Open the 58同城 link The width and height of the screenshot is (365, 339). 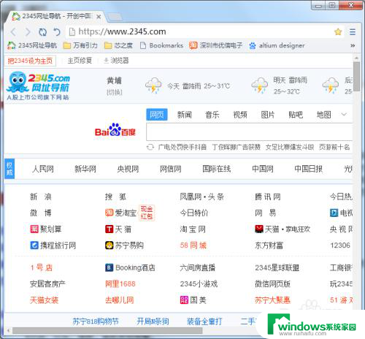pos(193,245)
